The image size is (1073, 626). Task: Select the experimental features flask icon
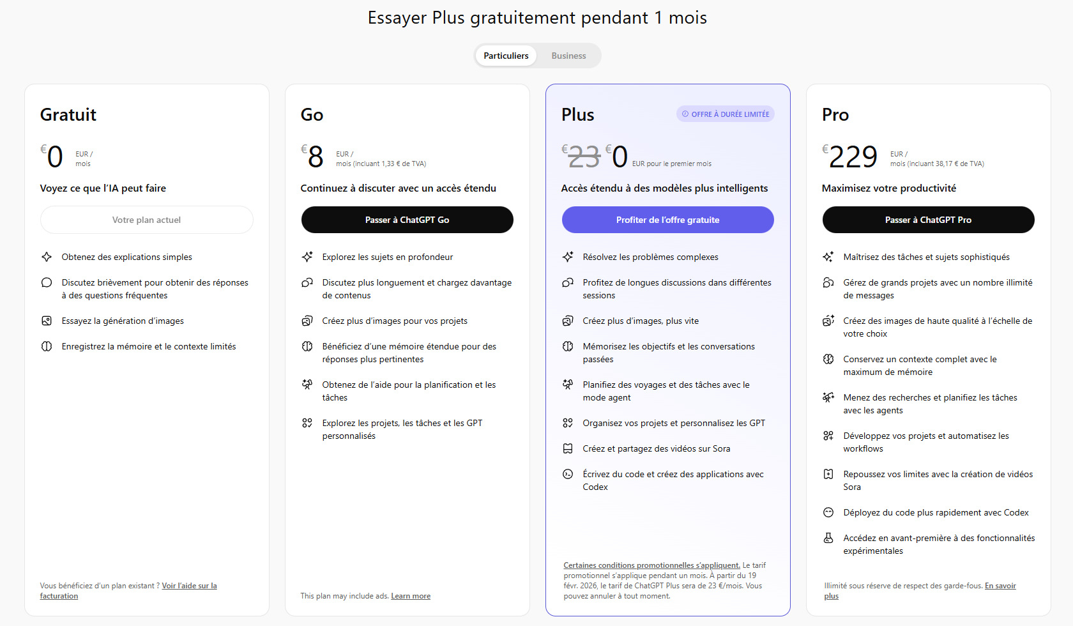coord(828,538)
